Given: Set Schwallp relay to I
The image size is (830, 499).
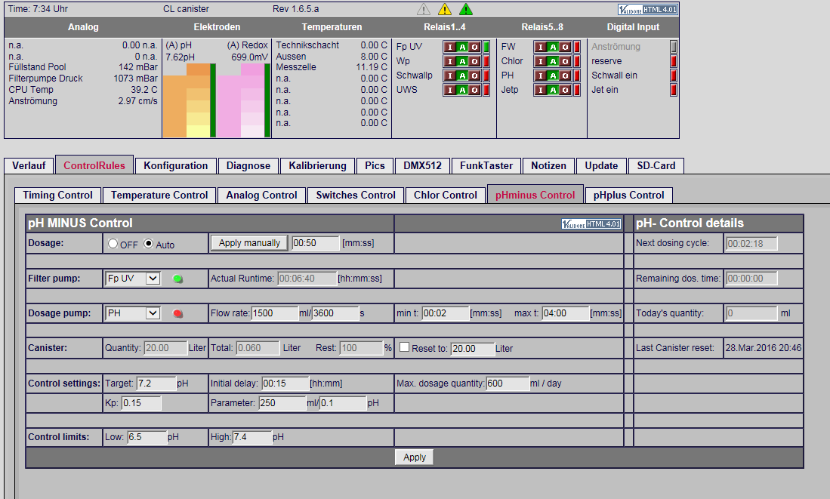Looking at the screenshot, I should [x=450, y=75].
